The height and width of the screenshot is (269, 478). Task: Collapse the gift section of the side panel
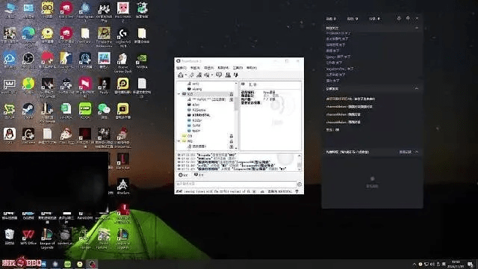point(417,152)
